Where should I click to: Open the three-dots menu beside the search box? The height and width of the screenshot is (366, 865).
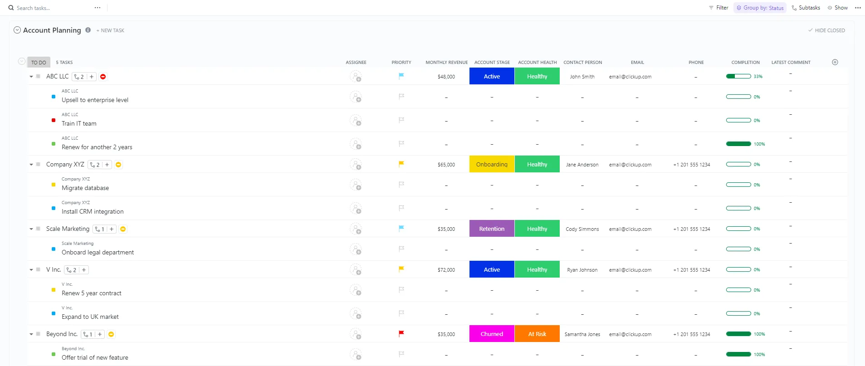[x=98, y=8]
